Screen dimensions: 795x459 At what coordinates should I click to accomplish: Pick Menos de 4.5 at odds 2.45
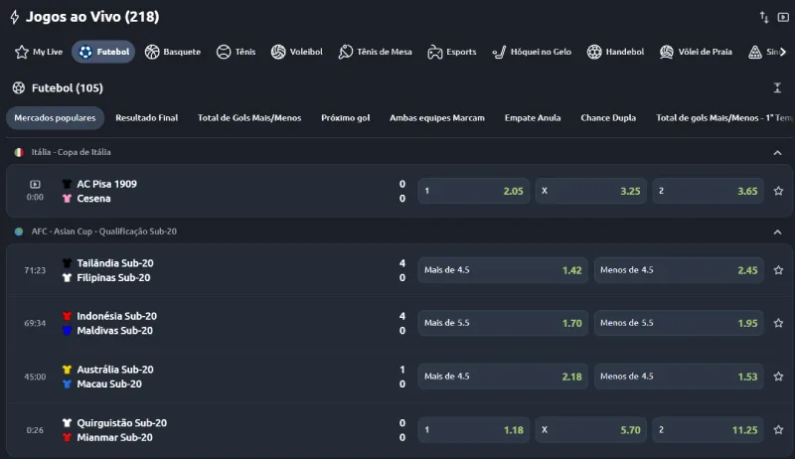pyautogui.click(x=679, y=270)
